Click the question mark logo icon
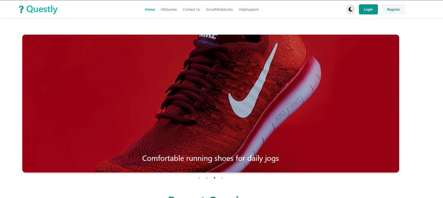443x198 pixels. (x=21, y=9)
